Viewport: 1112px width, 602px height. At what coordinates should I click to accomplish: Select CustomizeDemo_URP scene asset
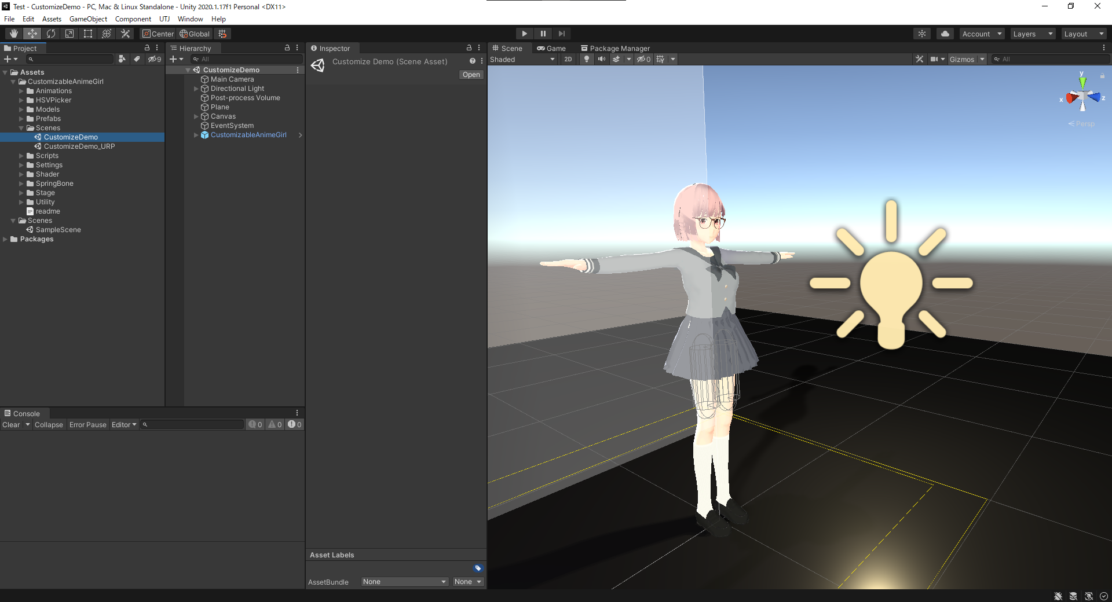(79, 146)
